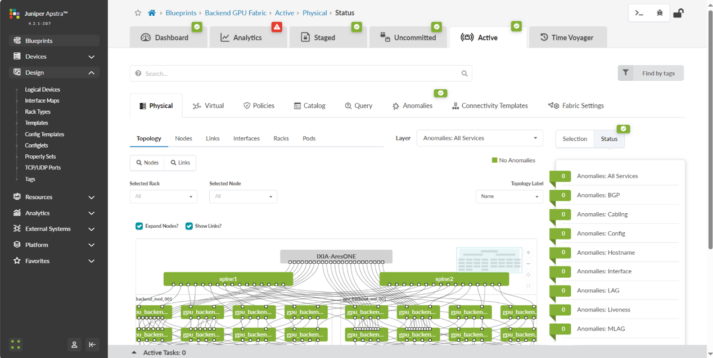Click the search magnifier icon
The image size is (713, 358).
(464, 74)
